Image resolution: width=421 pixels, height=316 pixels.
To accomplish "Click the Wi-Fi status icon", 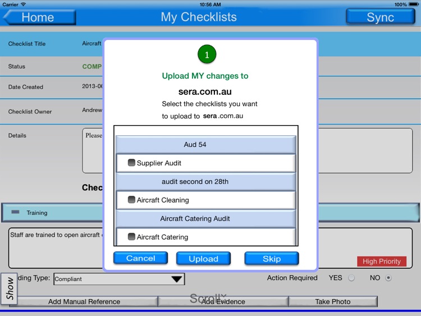I will point(24,4).
